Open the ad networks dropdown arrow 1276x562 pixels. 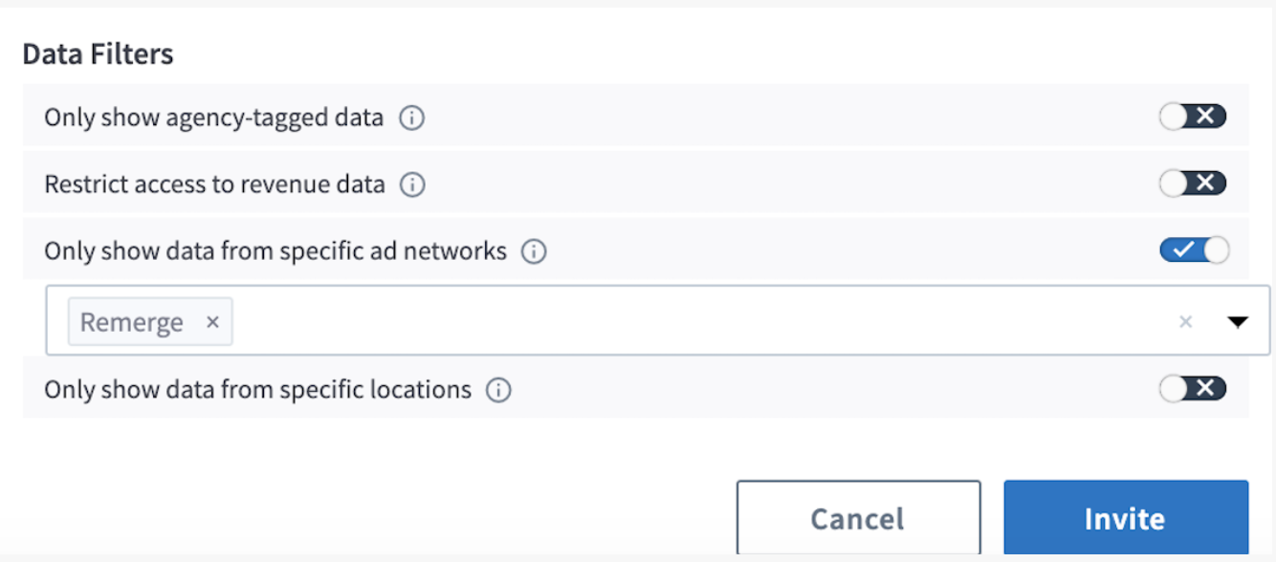1237,321
